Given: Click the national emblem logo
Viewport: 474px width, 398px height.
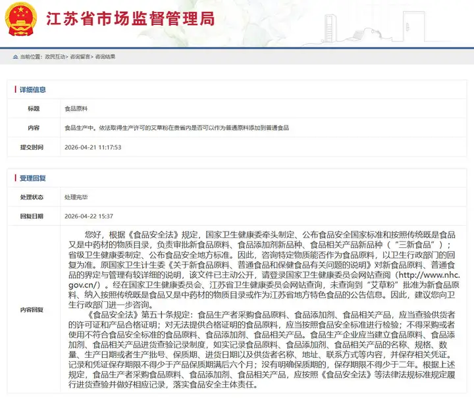Looking at the screenshot, I should [21, 19].
